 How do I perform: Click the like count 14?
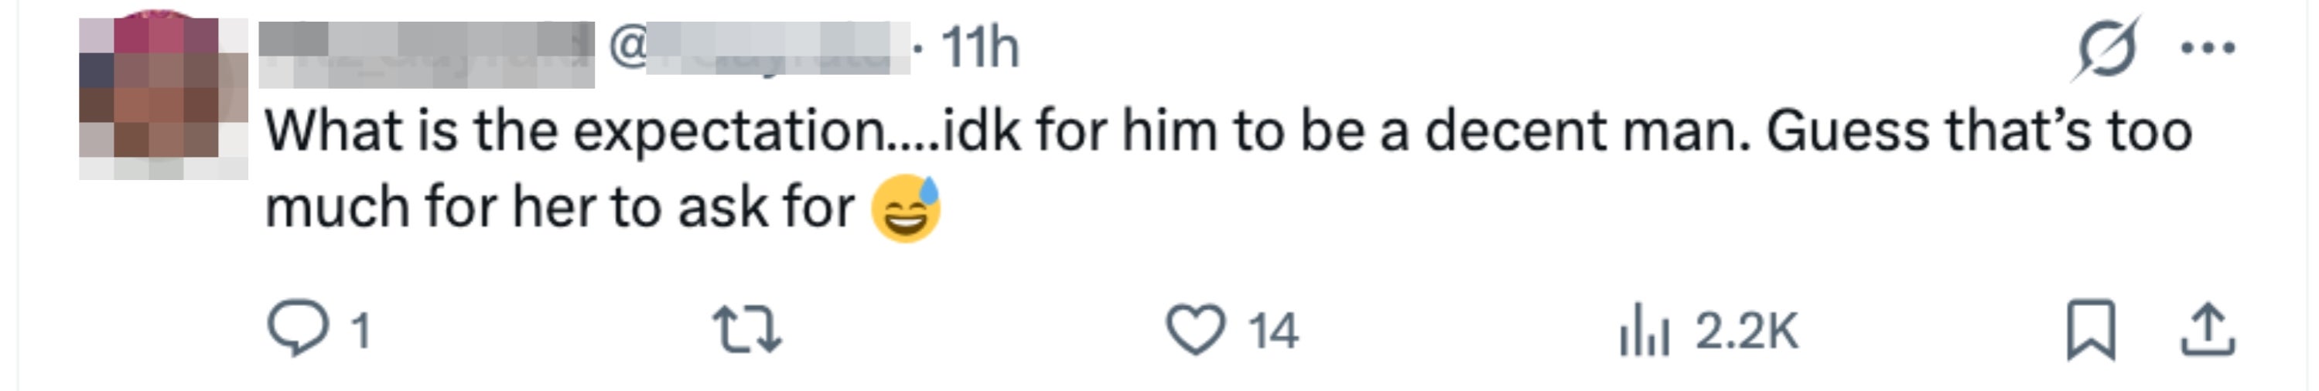[1273, 331]
